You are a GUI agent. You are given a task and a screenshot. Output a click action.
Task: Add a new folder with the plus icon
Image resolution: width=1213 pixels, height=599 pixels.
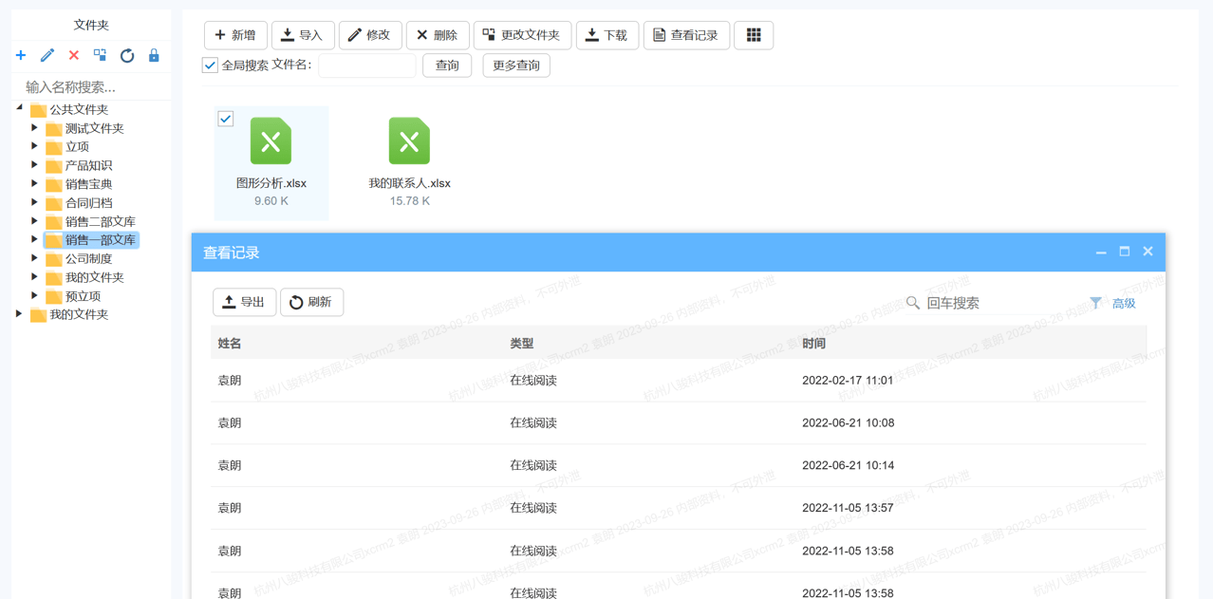pos(21,55)
